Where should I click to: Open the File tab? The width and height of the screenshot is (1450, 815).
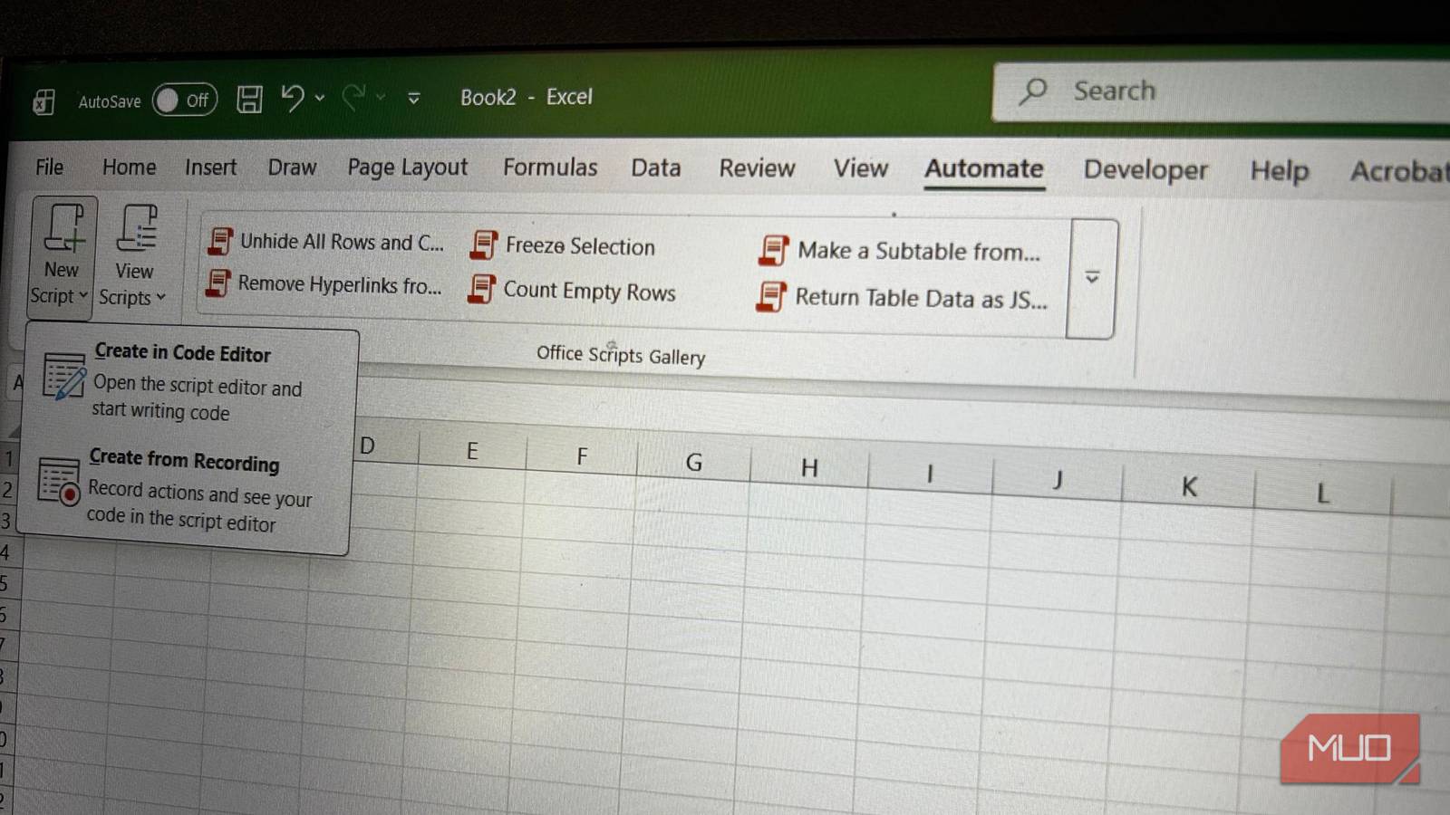49,167
